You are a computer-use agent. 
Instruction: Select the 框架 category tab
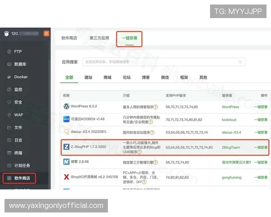(x=184, y=77)
